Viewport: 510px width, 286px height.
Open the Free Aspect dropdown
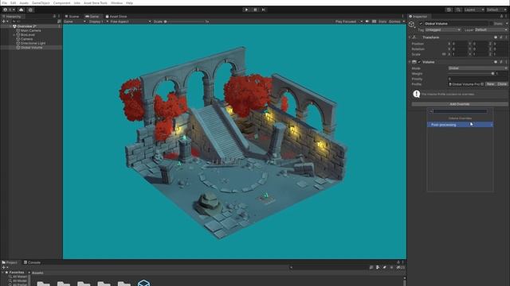click(131, 21)
